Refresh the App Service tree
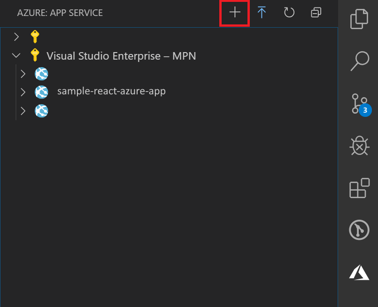Image resolution: width=378 pixels, height=307 pixels. (x=289, y=13)
